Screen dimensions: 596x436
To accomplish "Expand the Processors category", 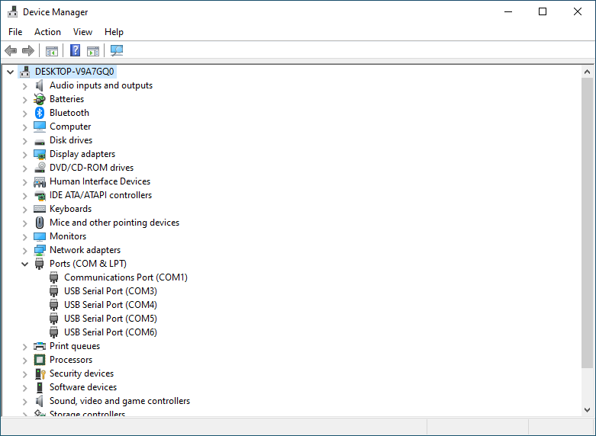I will (24, 360).
